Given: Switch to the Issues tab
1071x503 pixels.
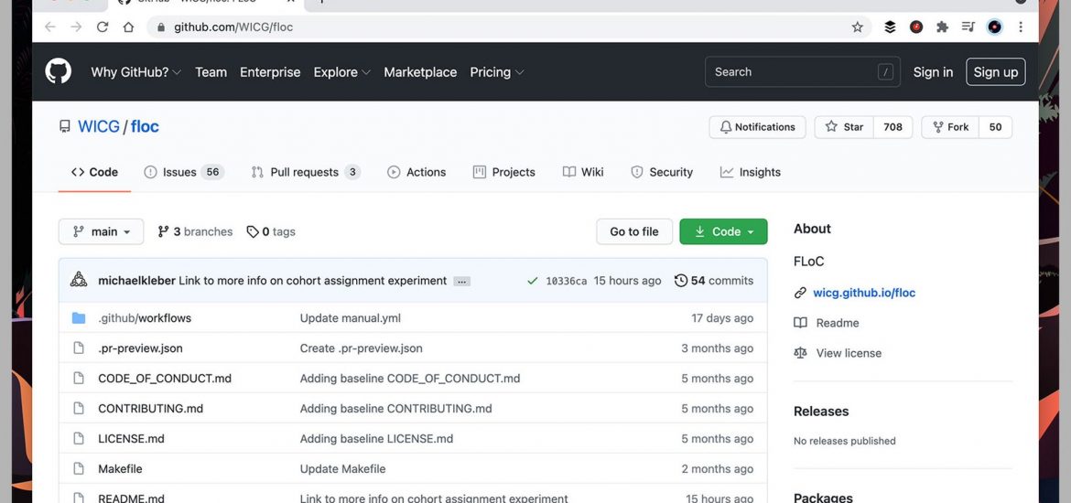Looking at the screenshot, I should tap(184, 172).
